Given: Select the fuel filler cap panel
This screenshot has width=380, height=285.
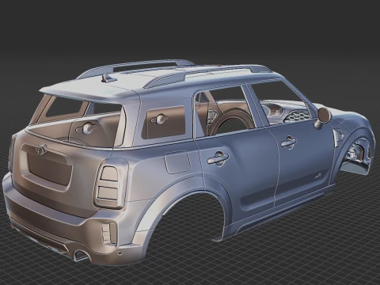Looking at the screenshot, I should tap(177, 161).
